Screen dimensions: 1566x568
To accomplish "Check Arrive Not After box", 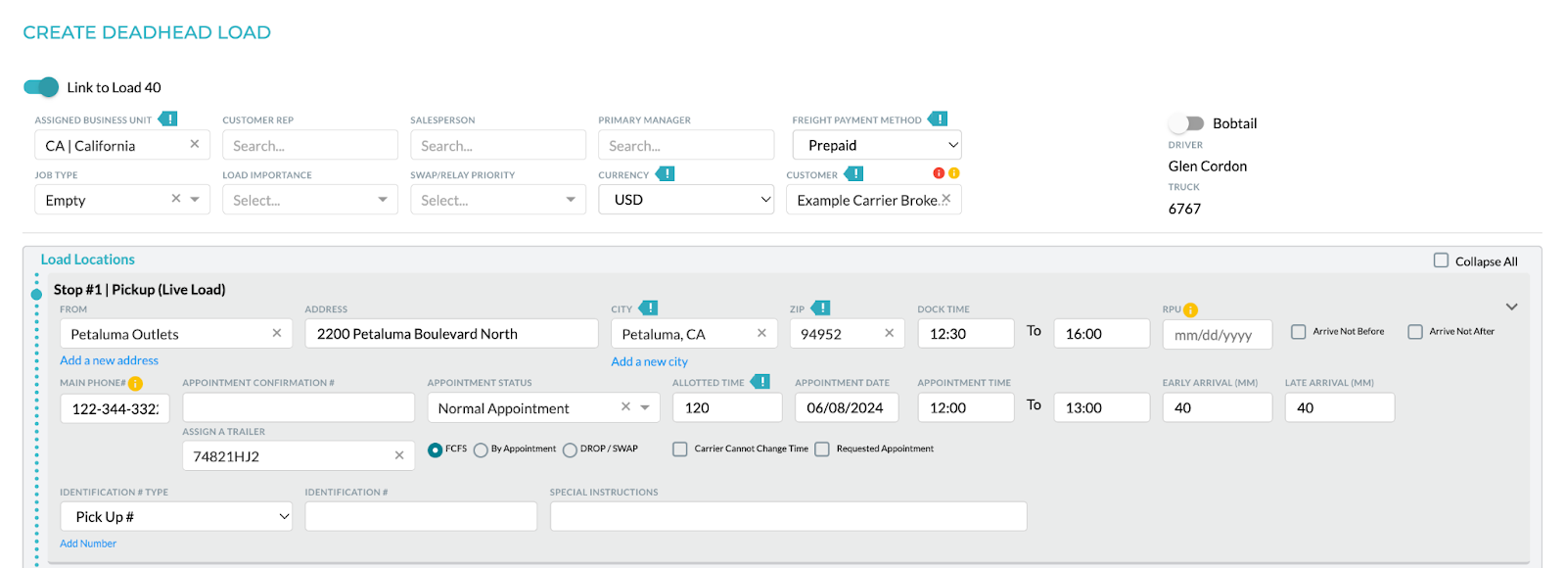I will [x=1415, y=332].
